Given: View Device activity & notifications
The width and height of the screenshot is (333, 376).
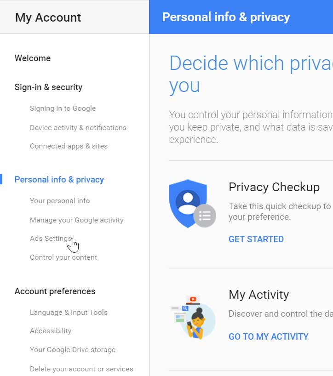Looking at the screenshot, I should [78, 127].
